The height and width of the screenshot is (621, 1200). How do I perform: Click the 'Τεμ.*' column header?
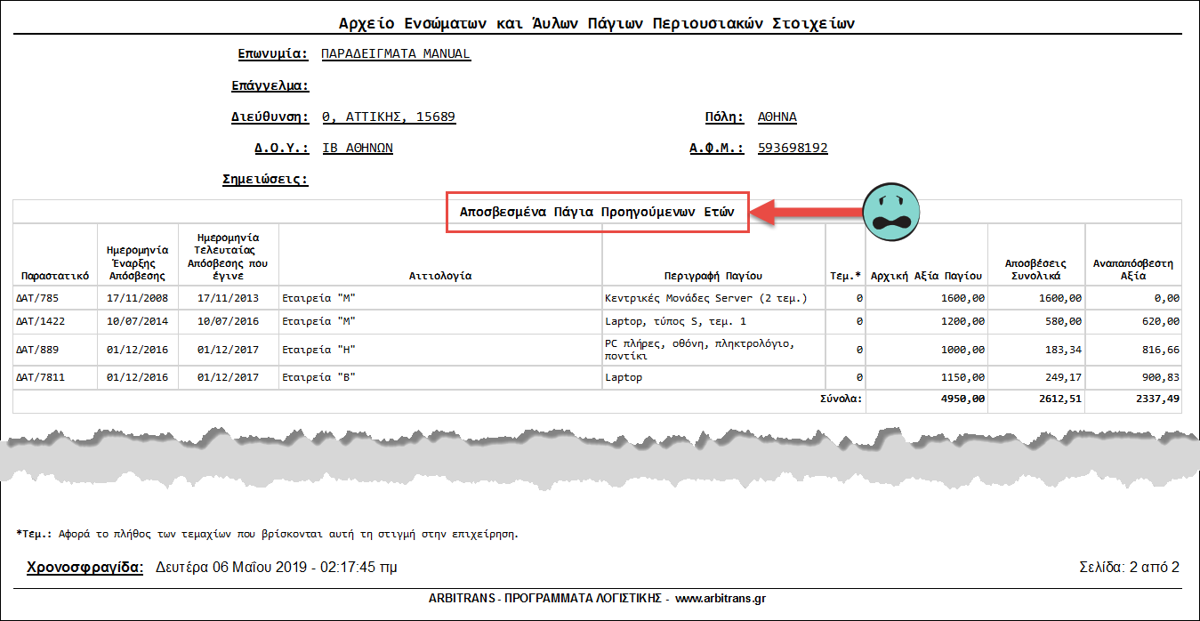click(x=845, y=276)
